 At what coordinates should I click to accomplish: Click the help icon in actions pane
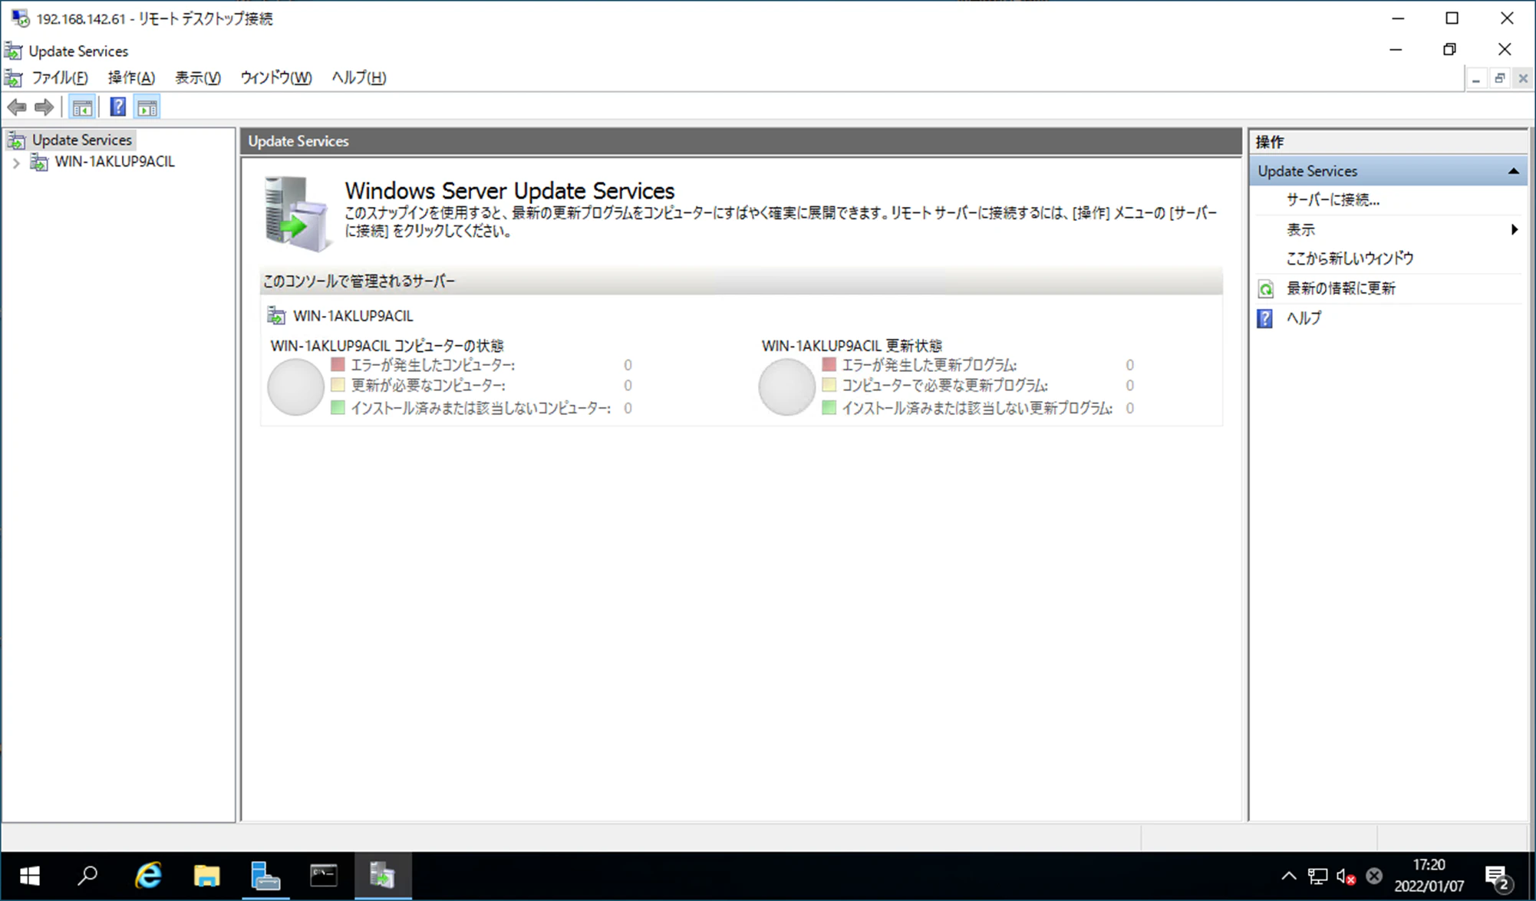point(1265,318)
